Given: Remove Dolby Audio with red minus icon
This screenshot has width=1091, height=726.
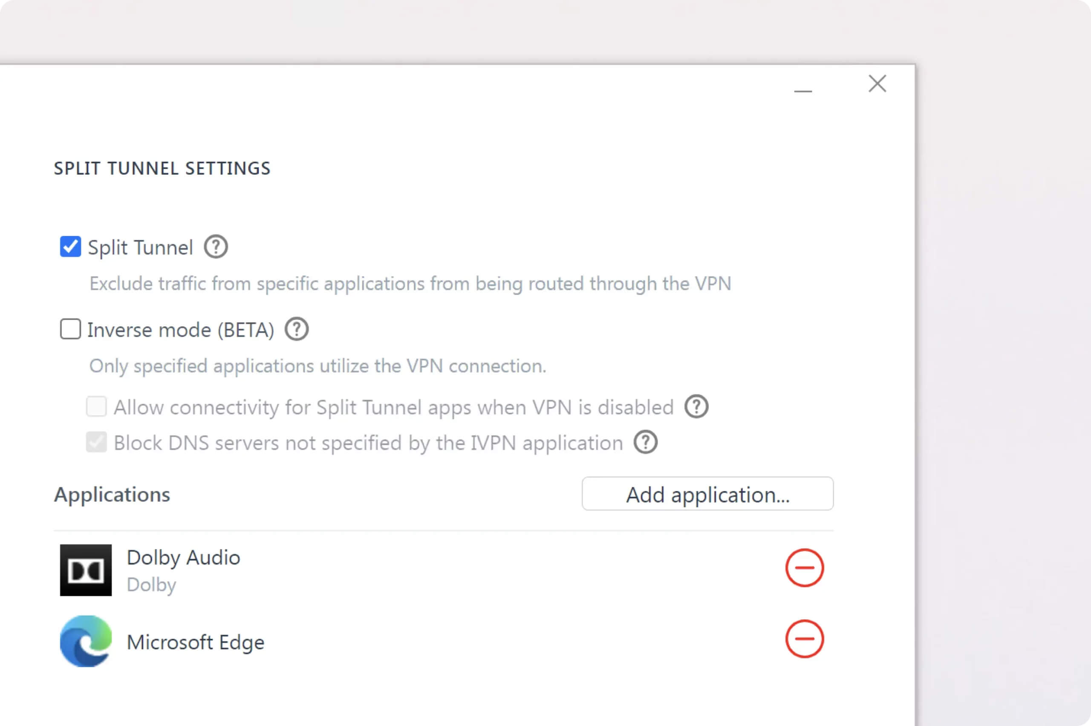Looking at the screenshot, I should pyautogui.click(x=804, y=568).
